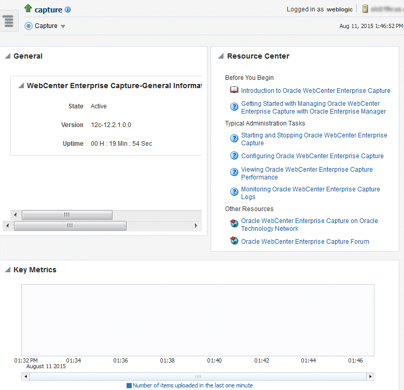Open Starting and Stopping Oracle WebCenter Capture
This screenshot has height=390, width=404.
coord(314,139)
